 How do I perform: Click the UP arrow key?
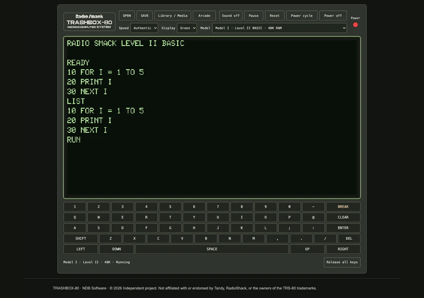pos(307,249)
